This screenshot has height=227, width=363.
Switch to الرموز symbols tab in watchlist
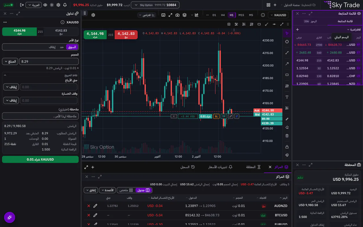pos(310,21)
